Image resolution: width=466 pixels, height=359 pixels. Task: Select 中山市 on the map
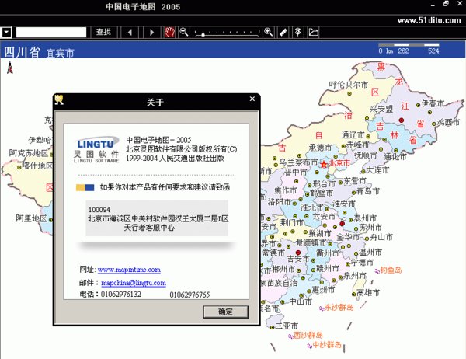point(300,301)
